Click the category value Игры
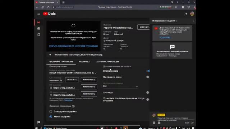This screenshot has height=129, width=230. [106, 34]
